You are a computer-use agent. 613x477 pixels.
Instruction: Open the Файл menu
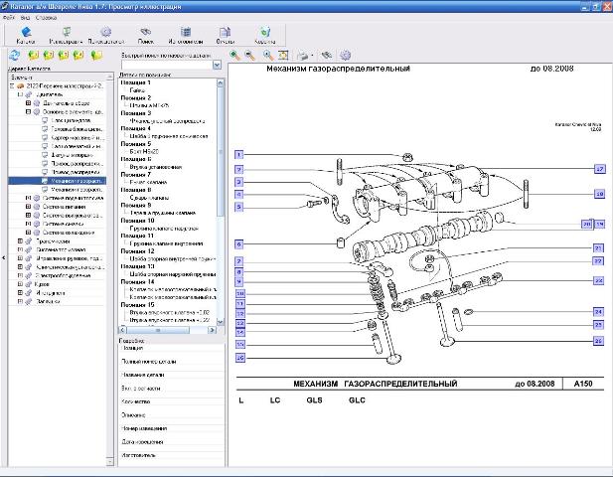pyautogui.click(x=8, y=18)
